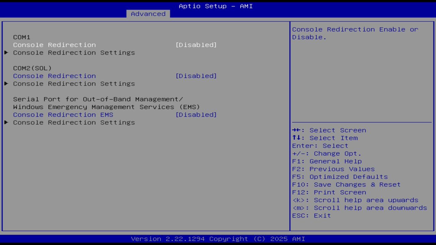Select the Aptio Setup AMI title bar
Viewport: 436px width, 245px height.
(x=216, y=6)
